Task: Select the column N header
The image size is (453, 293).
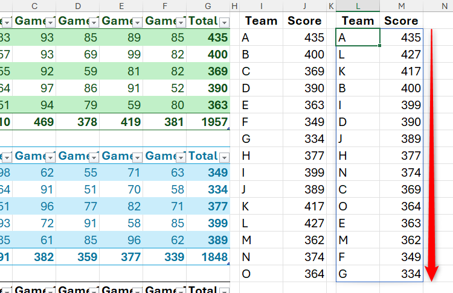Action: tap(438, 5)
